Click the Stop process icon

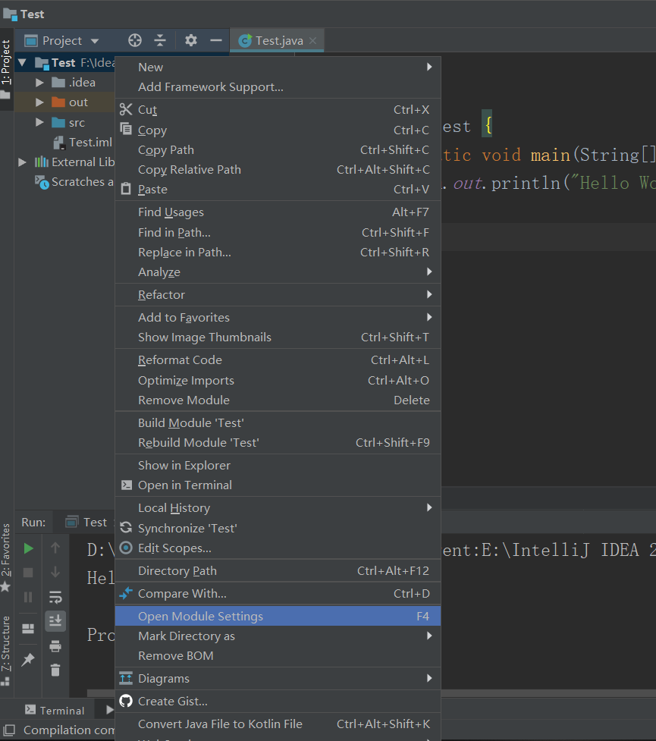(28, 573)
